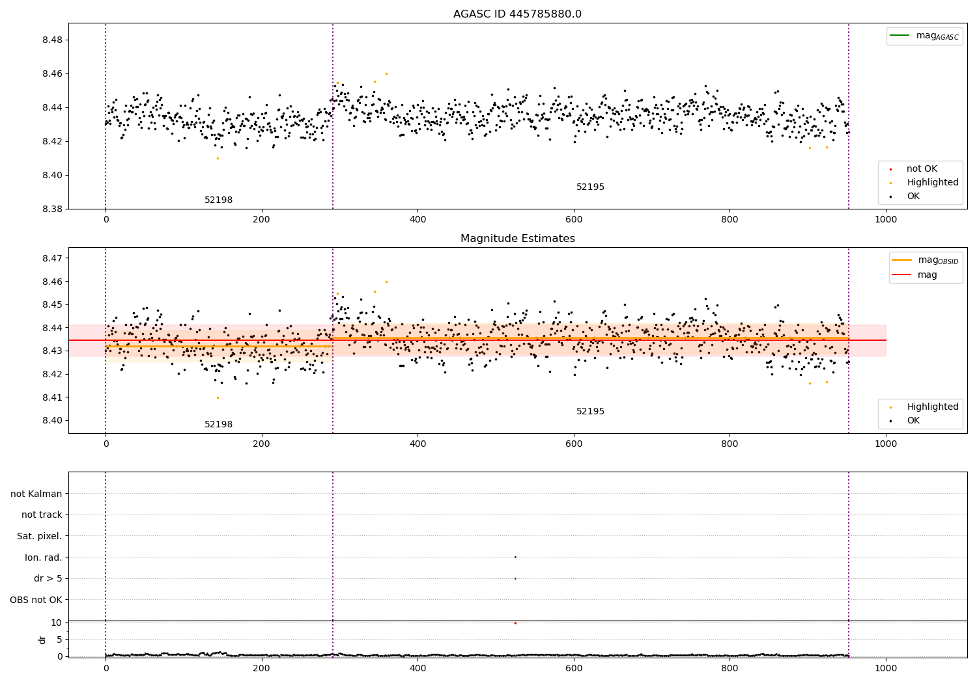
Task: Click OBSID label 52198 in the top plot
Action: 219,200
